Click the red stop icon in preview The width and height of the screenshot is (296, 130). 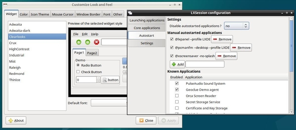96,42
